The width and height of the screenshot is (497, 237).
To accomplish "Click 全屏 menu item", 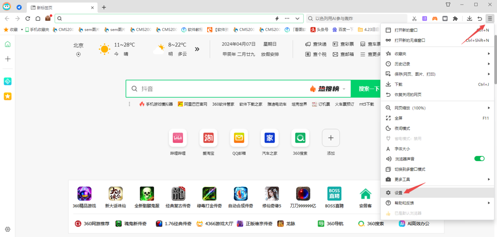I will point(437,118).
